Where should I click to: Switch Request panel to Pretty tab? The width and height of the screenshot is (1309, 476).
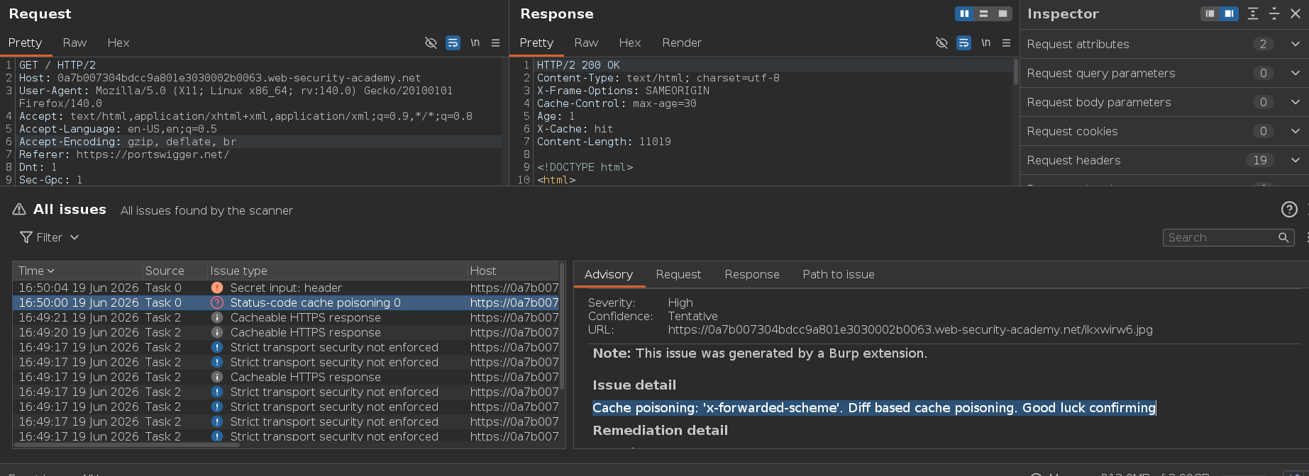tap(26, 42)
